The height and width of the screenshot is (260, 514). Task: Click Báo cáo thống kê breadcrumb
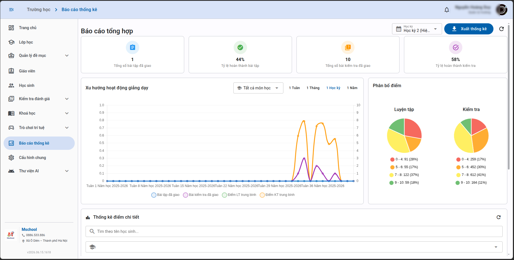point(79,10)
